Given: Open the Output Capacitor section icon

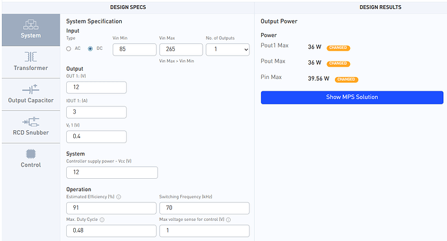Looking at the screenshot, I should [x=31, y=89].
